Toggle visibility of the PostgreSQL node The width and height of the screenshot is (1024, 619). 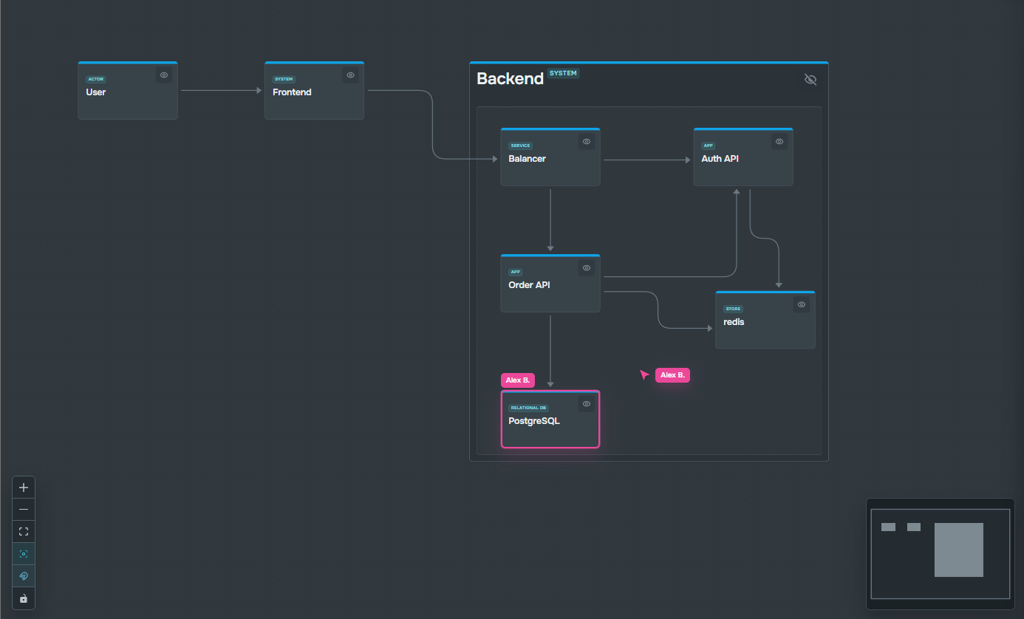click(x=587, y=404)
